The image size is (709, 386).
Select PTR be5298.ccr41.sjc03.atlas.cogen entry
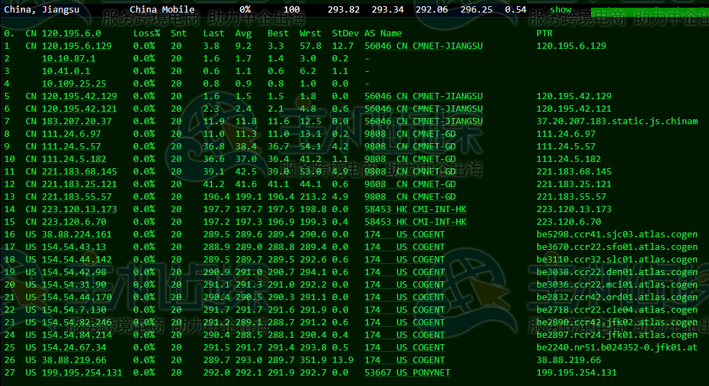[617, 235]
